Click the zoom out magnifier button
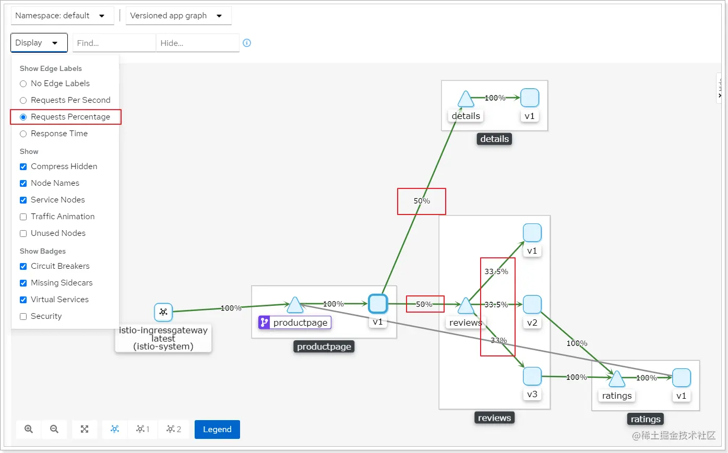Image resolution: width=728 pixels, height=453 pixels. point(54,429)
